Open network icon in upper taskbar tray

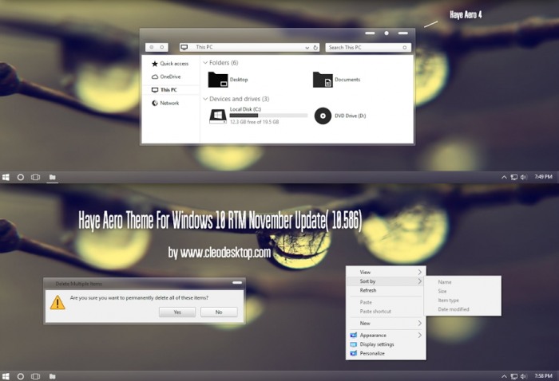[513, 177]
